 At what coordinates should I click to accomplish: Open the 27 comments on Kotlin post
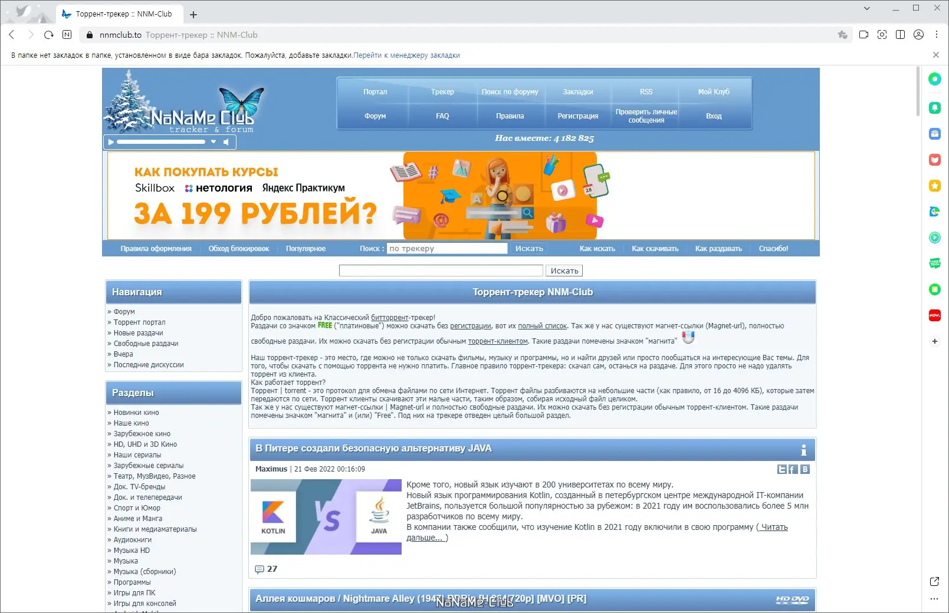tap(266, 569)
